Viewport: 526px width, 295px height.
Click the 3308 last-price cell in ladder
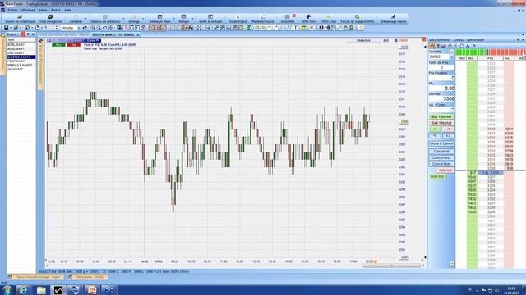491,173
